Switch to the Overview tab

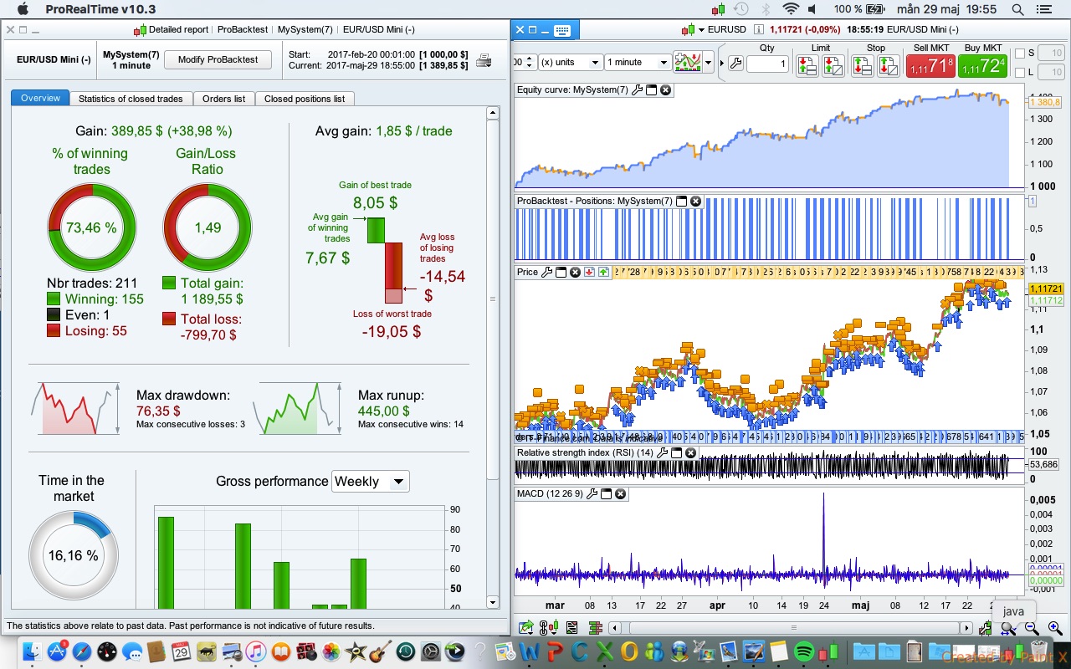41,99
